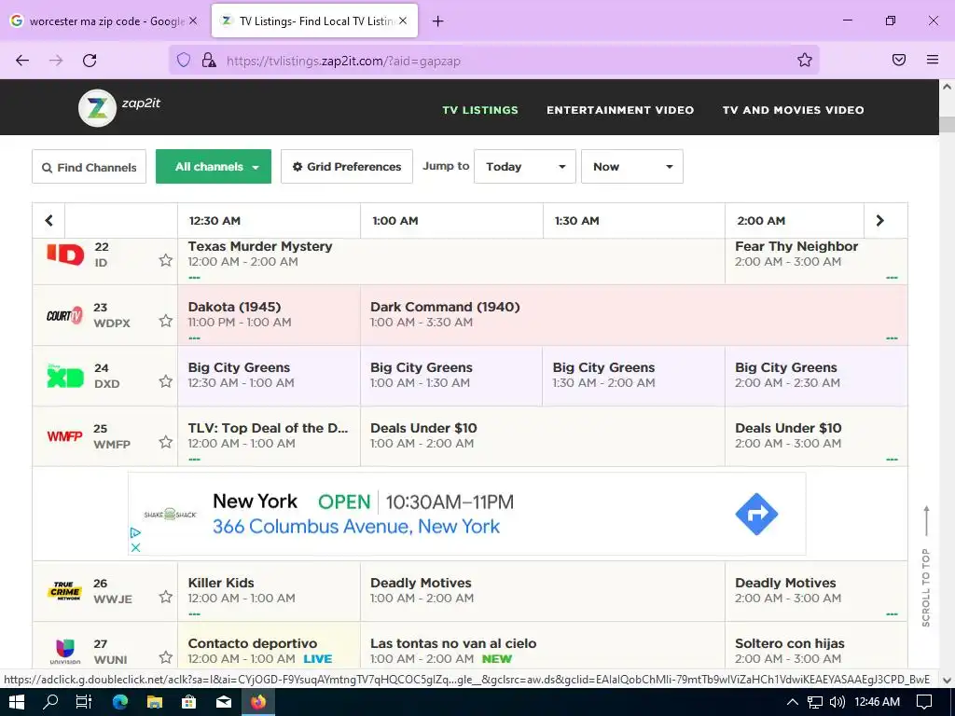Click the Disney XD channel logo
The width and height of the screenshot is (955, 716).
pos(65,376)
